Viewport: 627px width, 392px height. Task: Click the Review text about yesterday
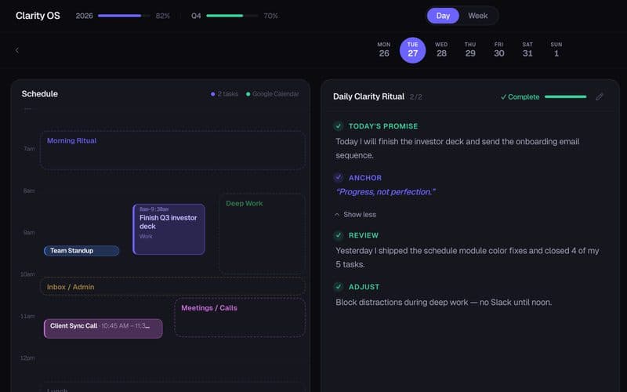coord(467,258)
